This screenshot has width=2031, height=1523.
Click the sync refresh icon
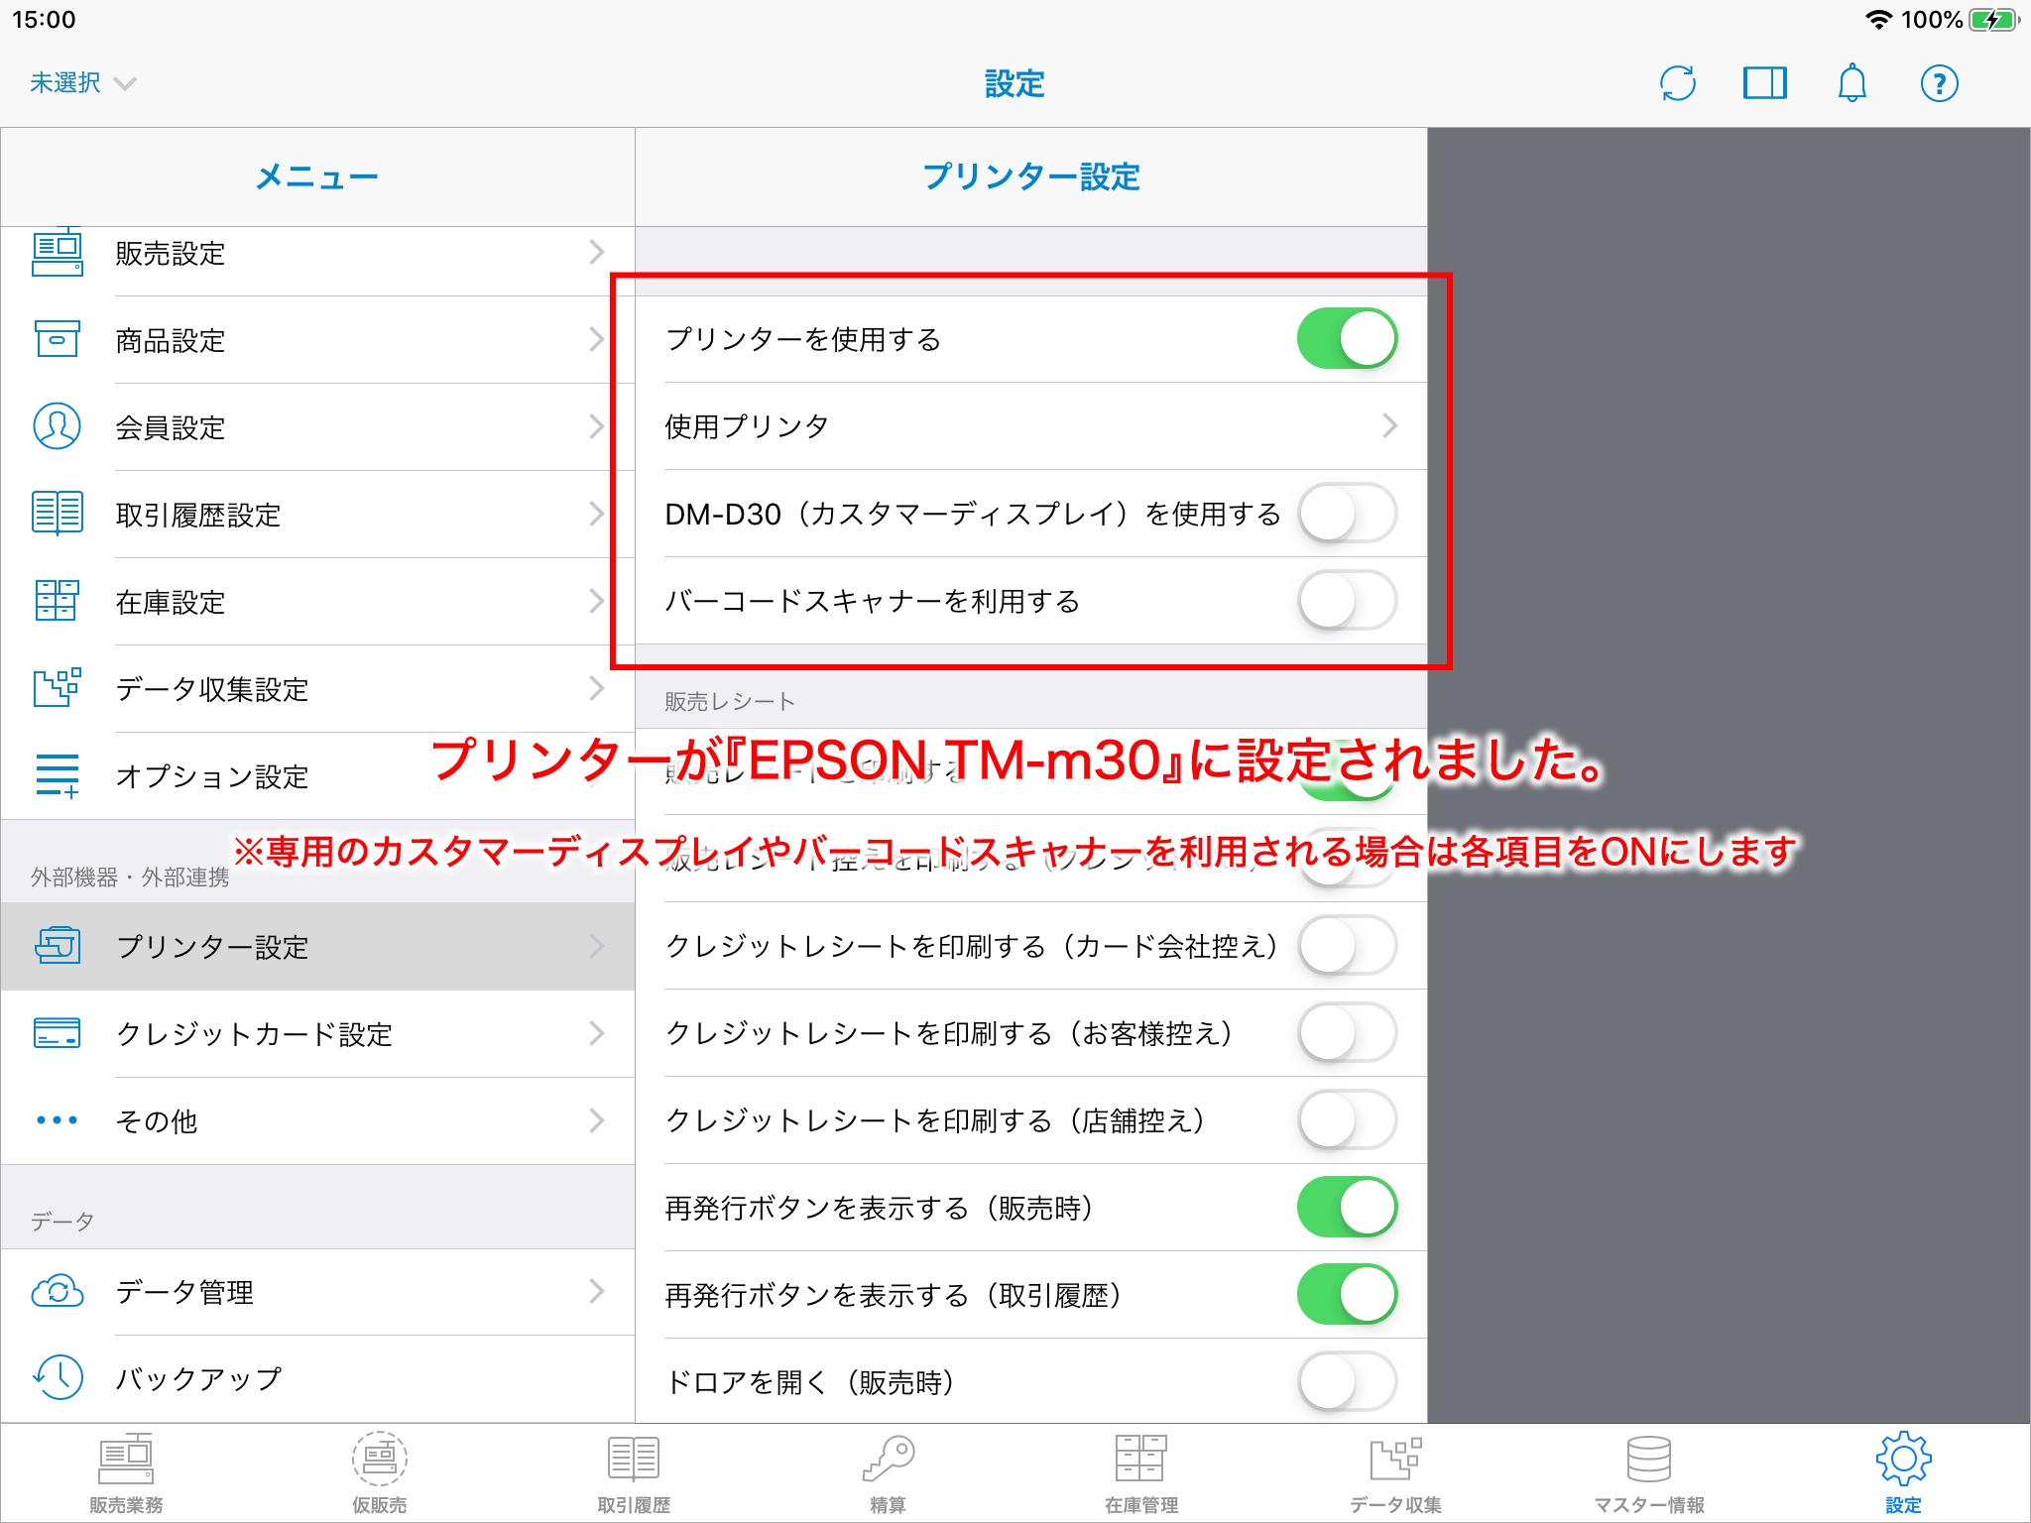pyautogui.click(x=1677, y=83)
